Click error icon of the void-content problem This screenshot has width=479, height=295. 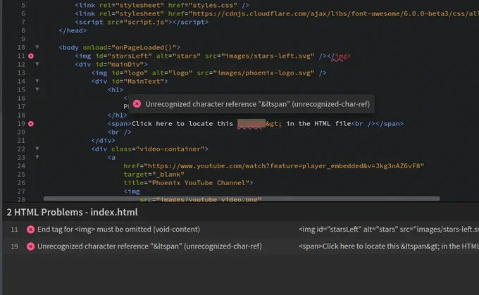(x=30, y=230)
